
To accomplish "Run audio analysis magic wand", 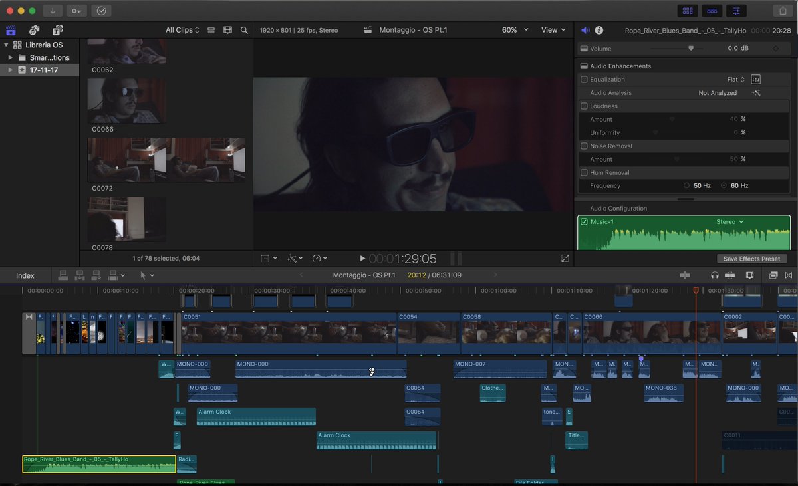I will (756, 93).
